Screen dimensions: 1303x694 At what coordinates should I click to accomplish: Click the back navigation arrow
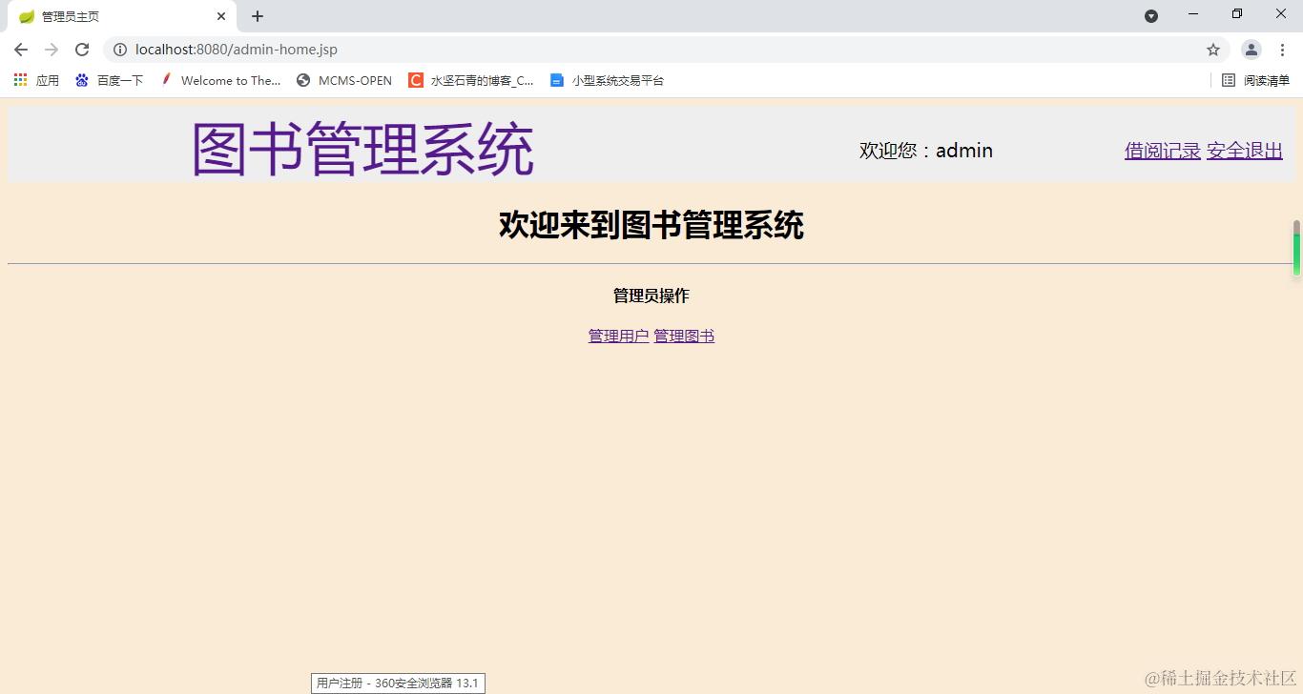pyautogui.click(x=20, y=49)
